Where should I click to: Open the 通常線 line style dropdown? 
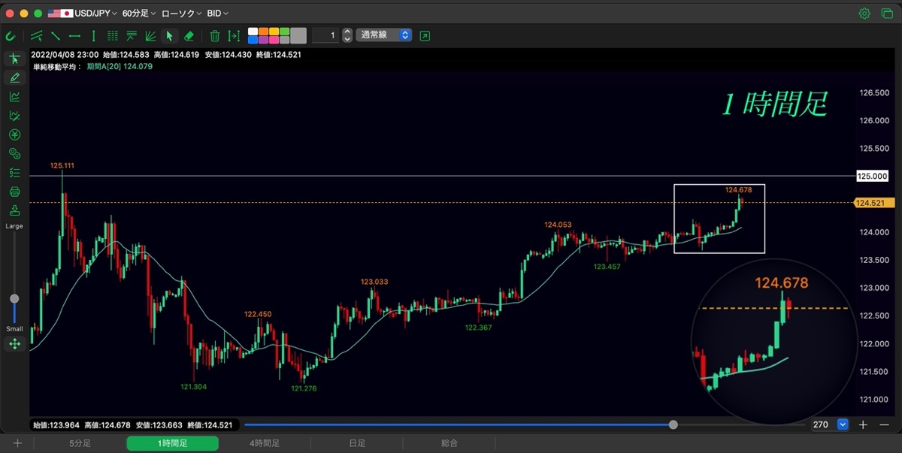pos(383,35)
